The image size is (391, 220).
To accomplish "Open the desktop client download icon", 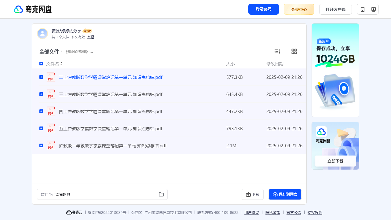I will coord(373,9).
